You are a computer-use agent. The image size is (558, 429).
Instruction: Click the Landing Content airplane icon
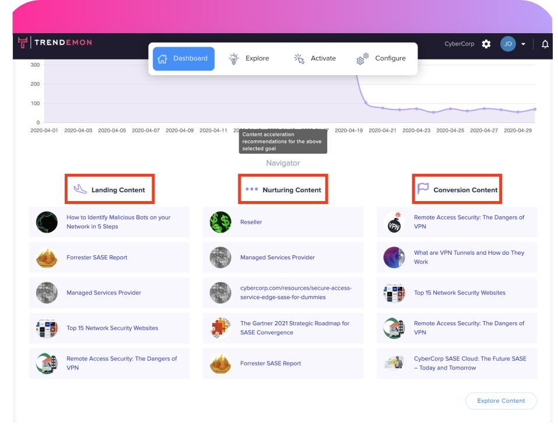(x=80, y=189)
